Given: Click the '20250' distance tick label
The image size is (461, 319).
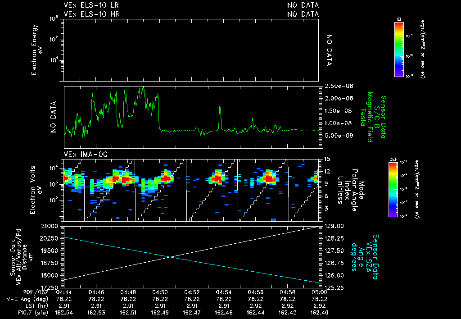Looking at the screenshot, I should coord(49,238).
